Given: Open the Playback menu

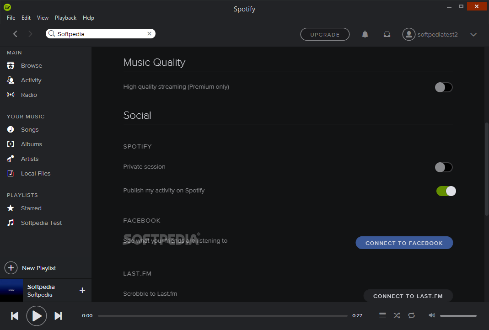Looking at the screenshot, I should pyautogui.click(x=65, y=18).
